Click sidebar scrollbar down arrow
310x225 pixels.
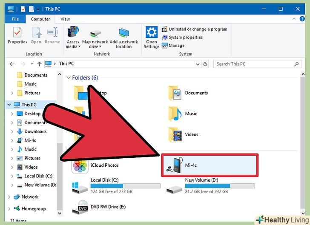point(60,214)
